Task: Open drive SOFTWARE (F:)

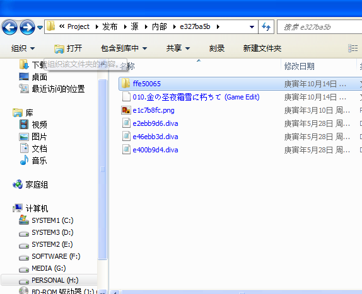Action: tap(49, 256)
